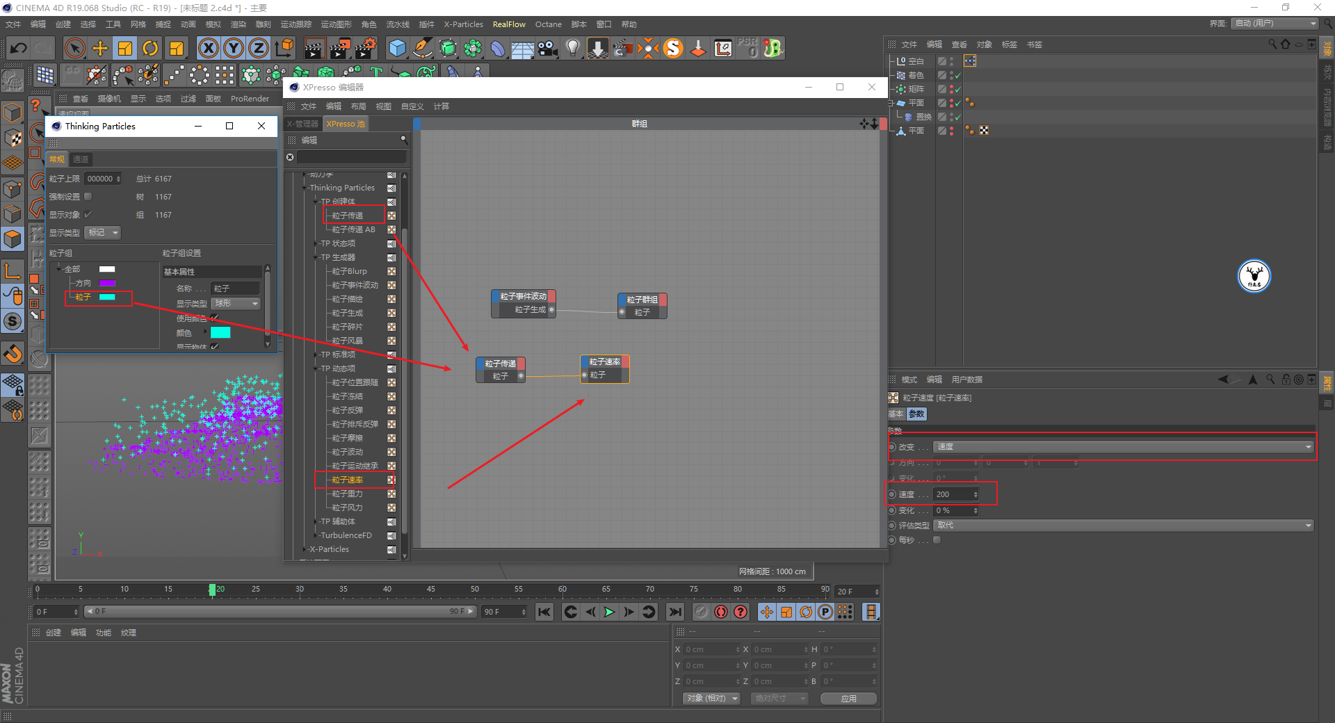The width and height of the screenshot is (1335, 723).
Task: Click the 评估类型 animation radio dot
Action: (x=892, y=526)
